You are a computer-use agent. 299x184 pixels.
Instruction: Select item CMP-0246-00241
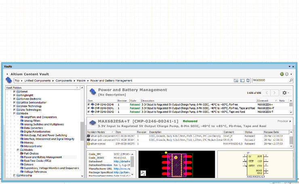tap(104, 108)
